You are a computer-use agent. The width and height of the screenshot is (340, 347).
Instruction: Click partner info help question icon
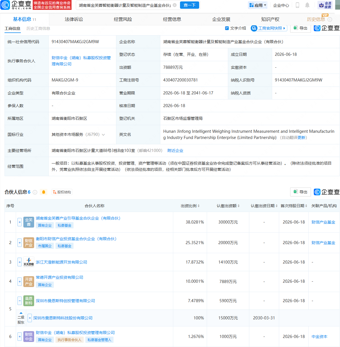(35, 192)
